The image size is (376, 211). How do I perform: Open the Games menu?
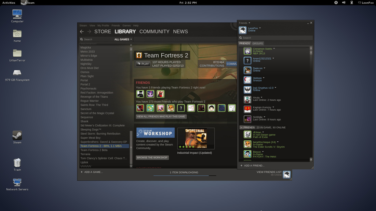[x=126, y=25]
